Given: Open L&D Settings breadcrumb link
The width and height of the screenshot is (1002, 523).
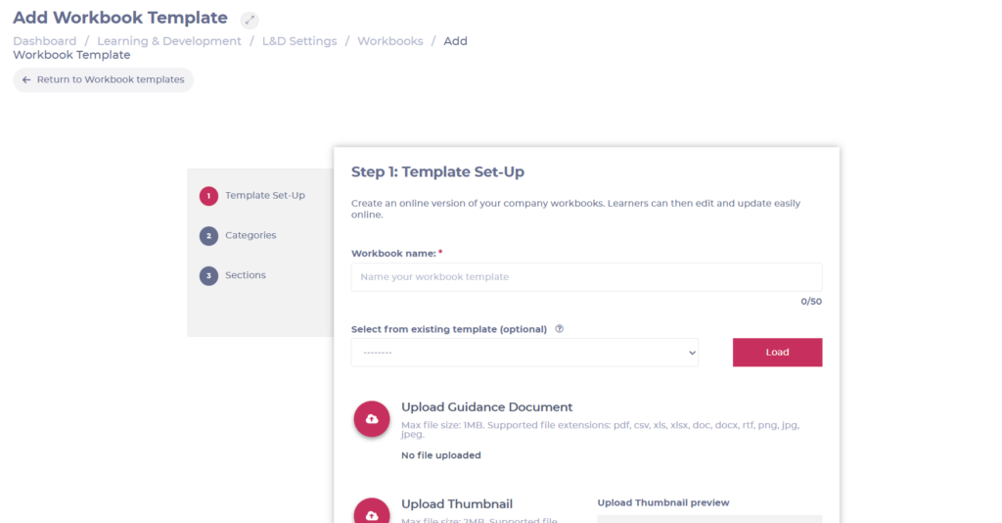Looking at the screenshot, I should pyautogui.click(x=299, y=41).
